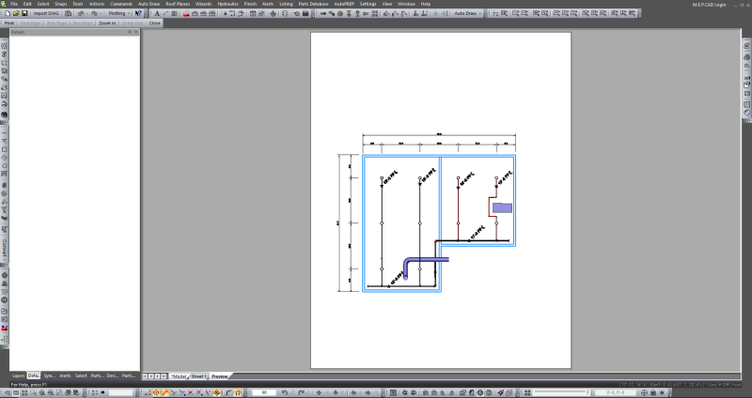Click the circle tool on left sidebar

[5, 158]
